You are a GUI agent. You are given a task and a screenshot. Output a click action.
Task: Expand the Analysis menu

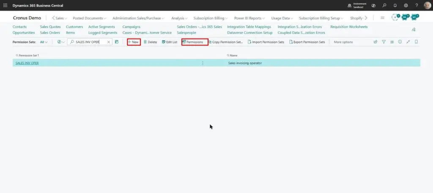pyautogui.click(x=179, y=18)
